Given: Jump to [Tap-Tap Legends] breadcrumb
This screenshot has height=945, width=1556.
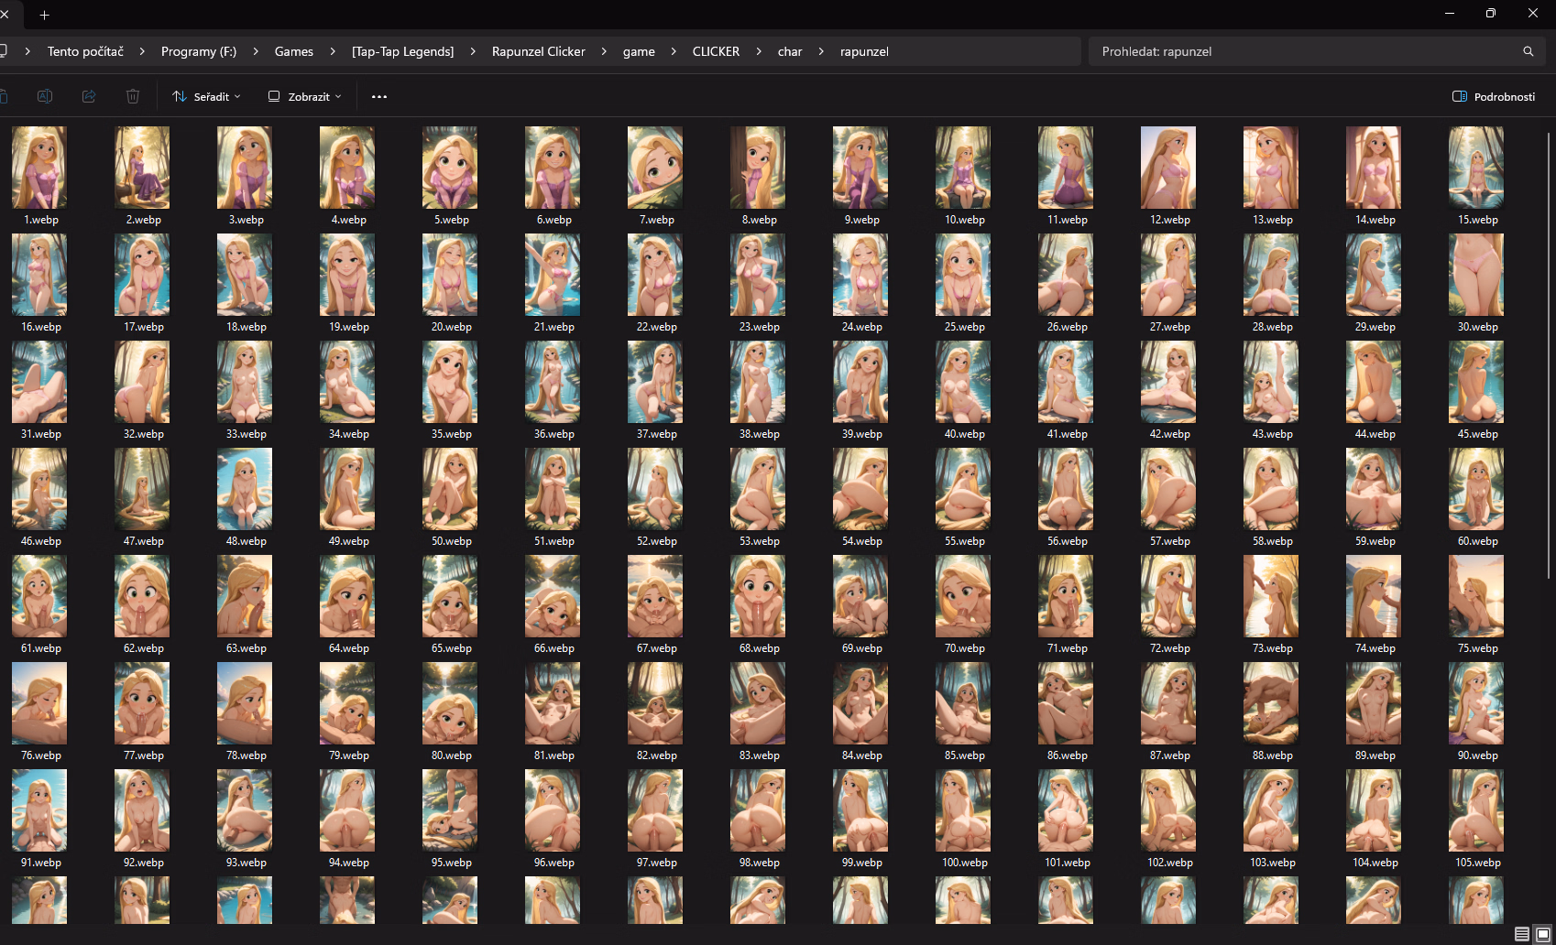Looking at the screenshot, I should (x=403, y=51).
